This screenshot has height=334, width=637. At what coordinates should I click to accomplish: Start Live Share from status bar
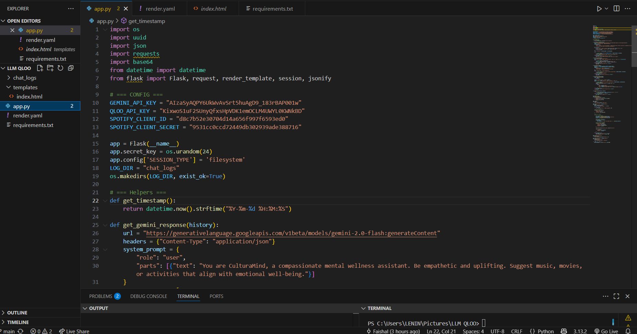(x=74, y=331)
